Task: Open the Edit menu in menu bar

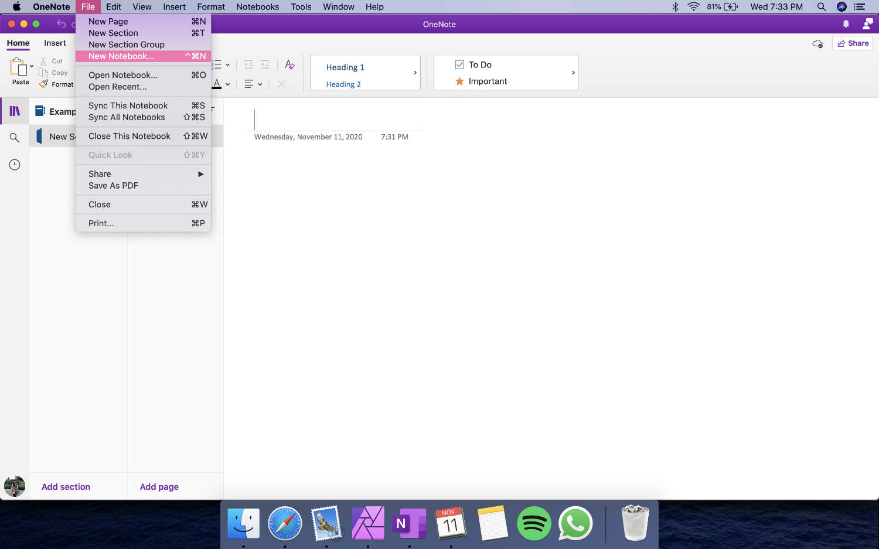Action: click(x=114, y=7)
